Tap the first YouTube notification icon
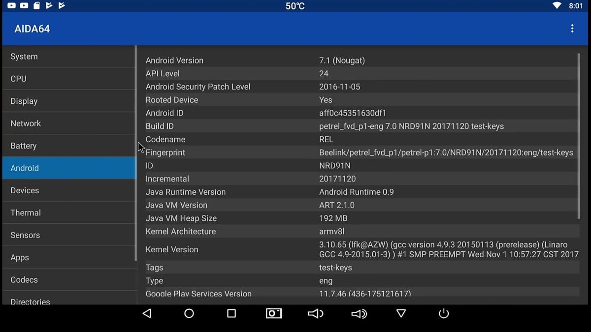Image resolution: width=591 pixels, height=332 pixels. point(11,6)
